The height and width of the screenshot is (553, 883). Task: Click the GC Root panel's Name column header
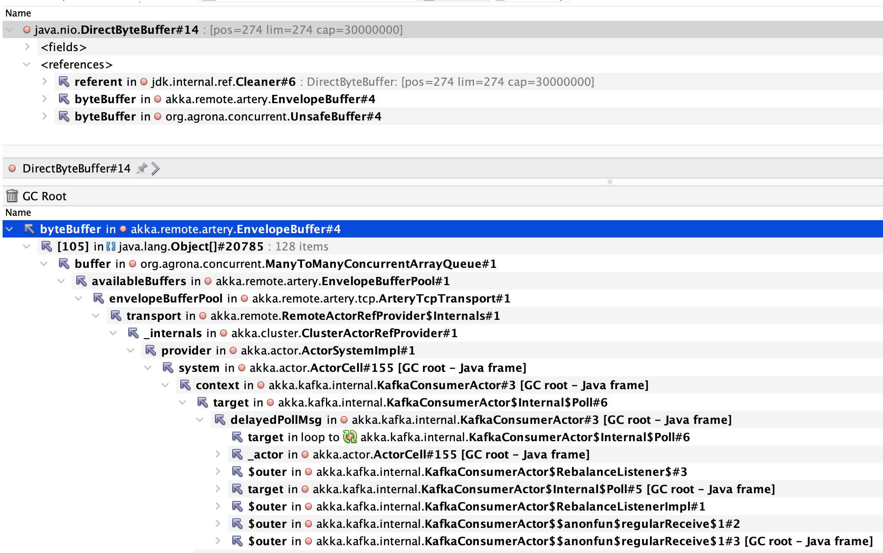tap(18, 213)
